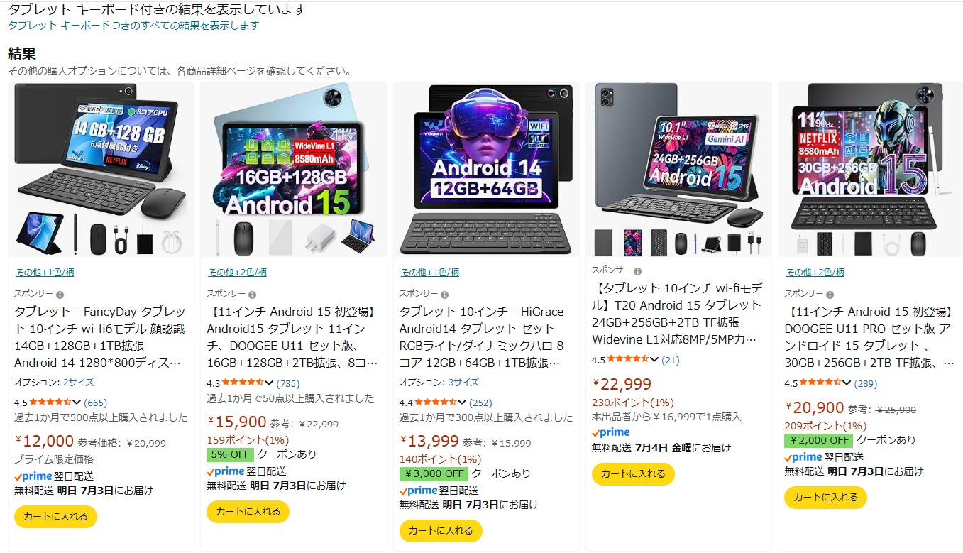The width and height of the screenshot is (963, 553).
Task: Add the ¥12,000 FancyDay tablet to cart
Action: (x=55, y=516)
